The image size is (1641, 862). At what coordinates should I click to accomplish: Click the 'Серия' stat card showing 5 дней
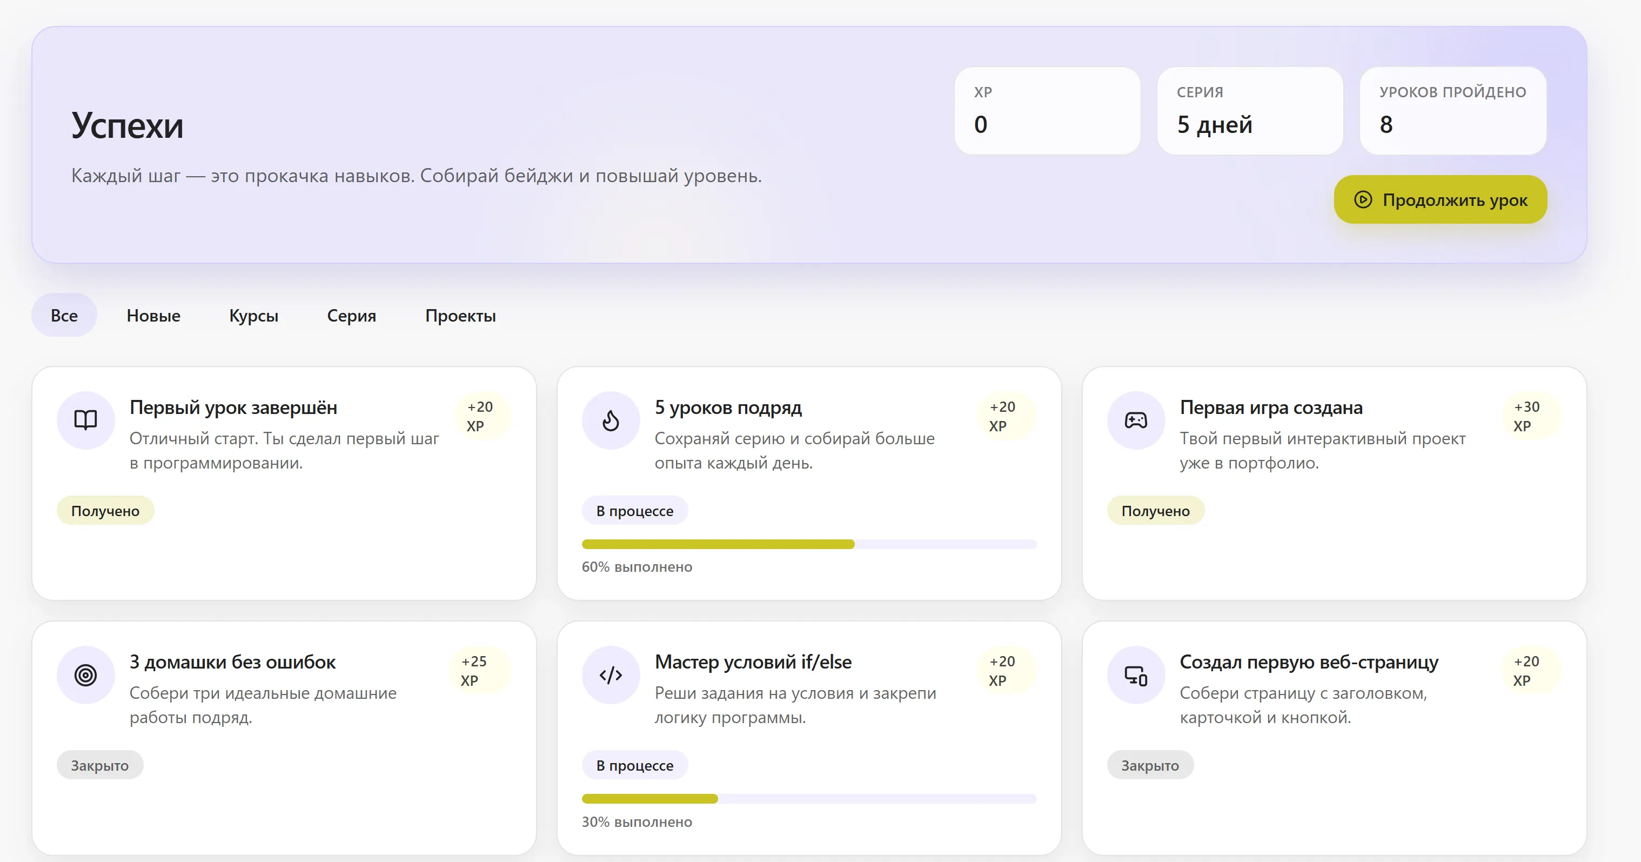[x=1250, y=110]
